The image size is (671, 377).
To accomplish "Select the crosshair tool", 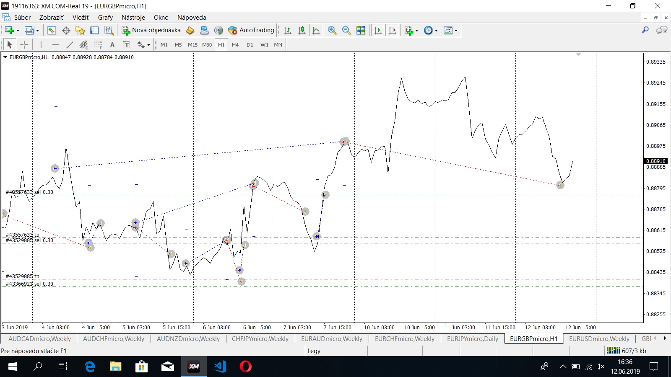I will [x=24, y=45].
